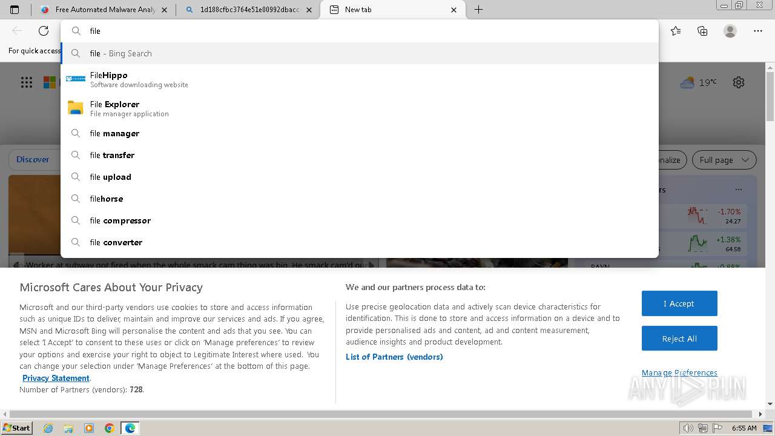The height and width of the screenshot is (436, 775).
Task: Choose the 'file converter' suggestion
Action: (x=360, y=242)
